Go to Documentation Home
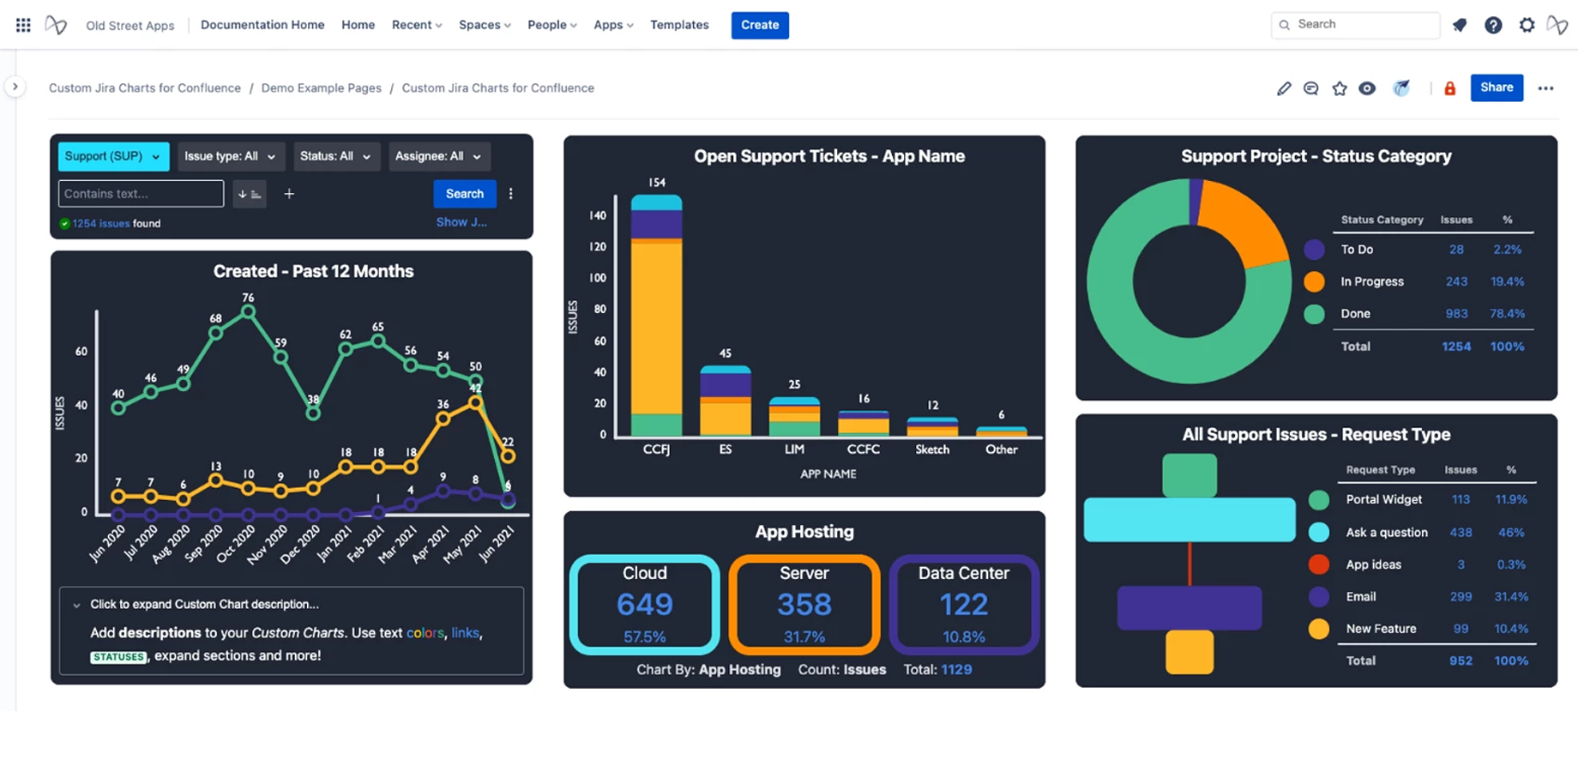The width and height of the screenshot is (1578, 772). pos(262,25)
